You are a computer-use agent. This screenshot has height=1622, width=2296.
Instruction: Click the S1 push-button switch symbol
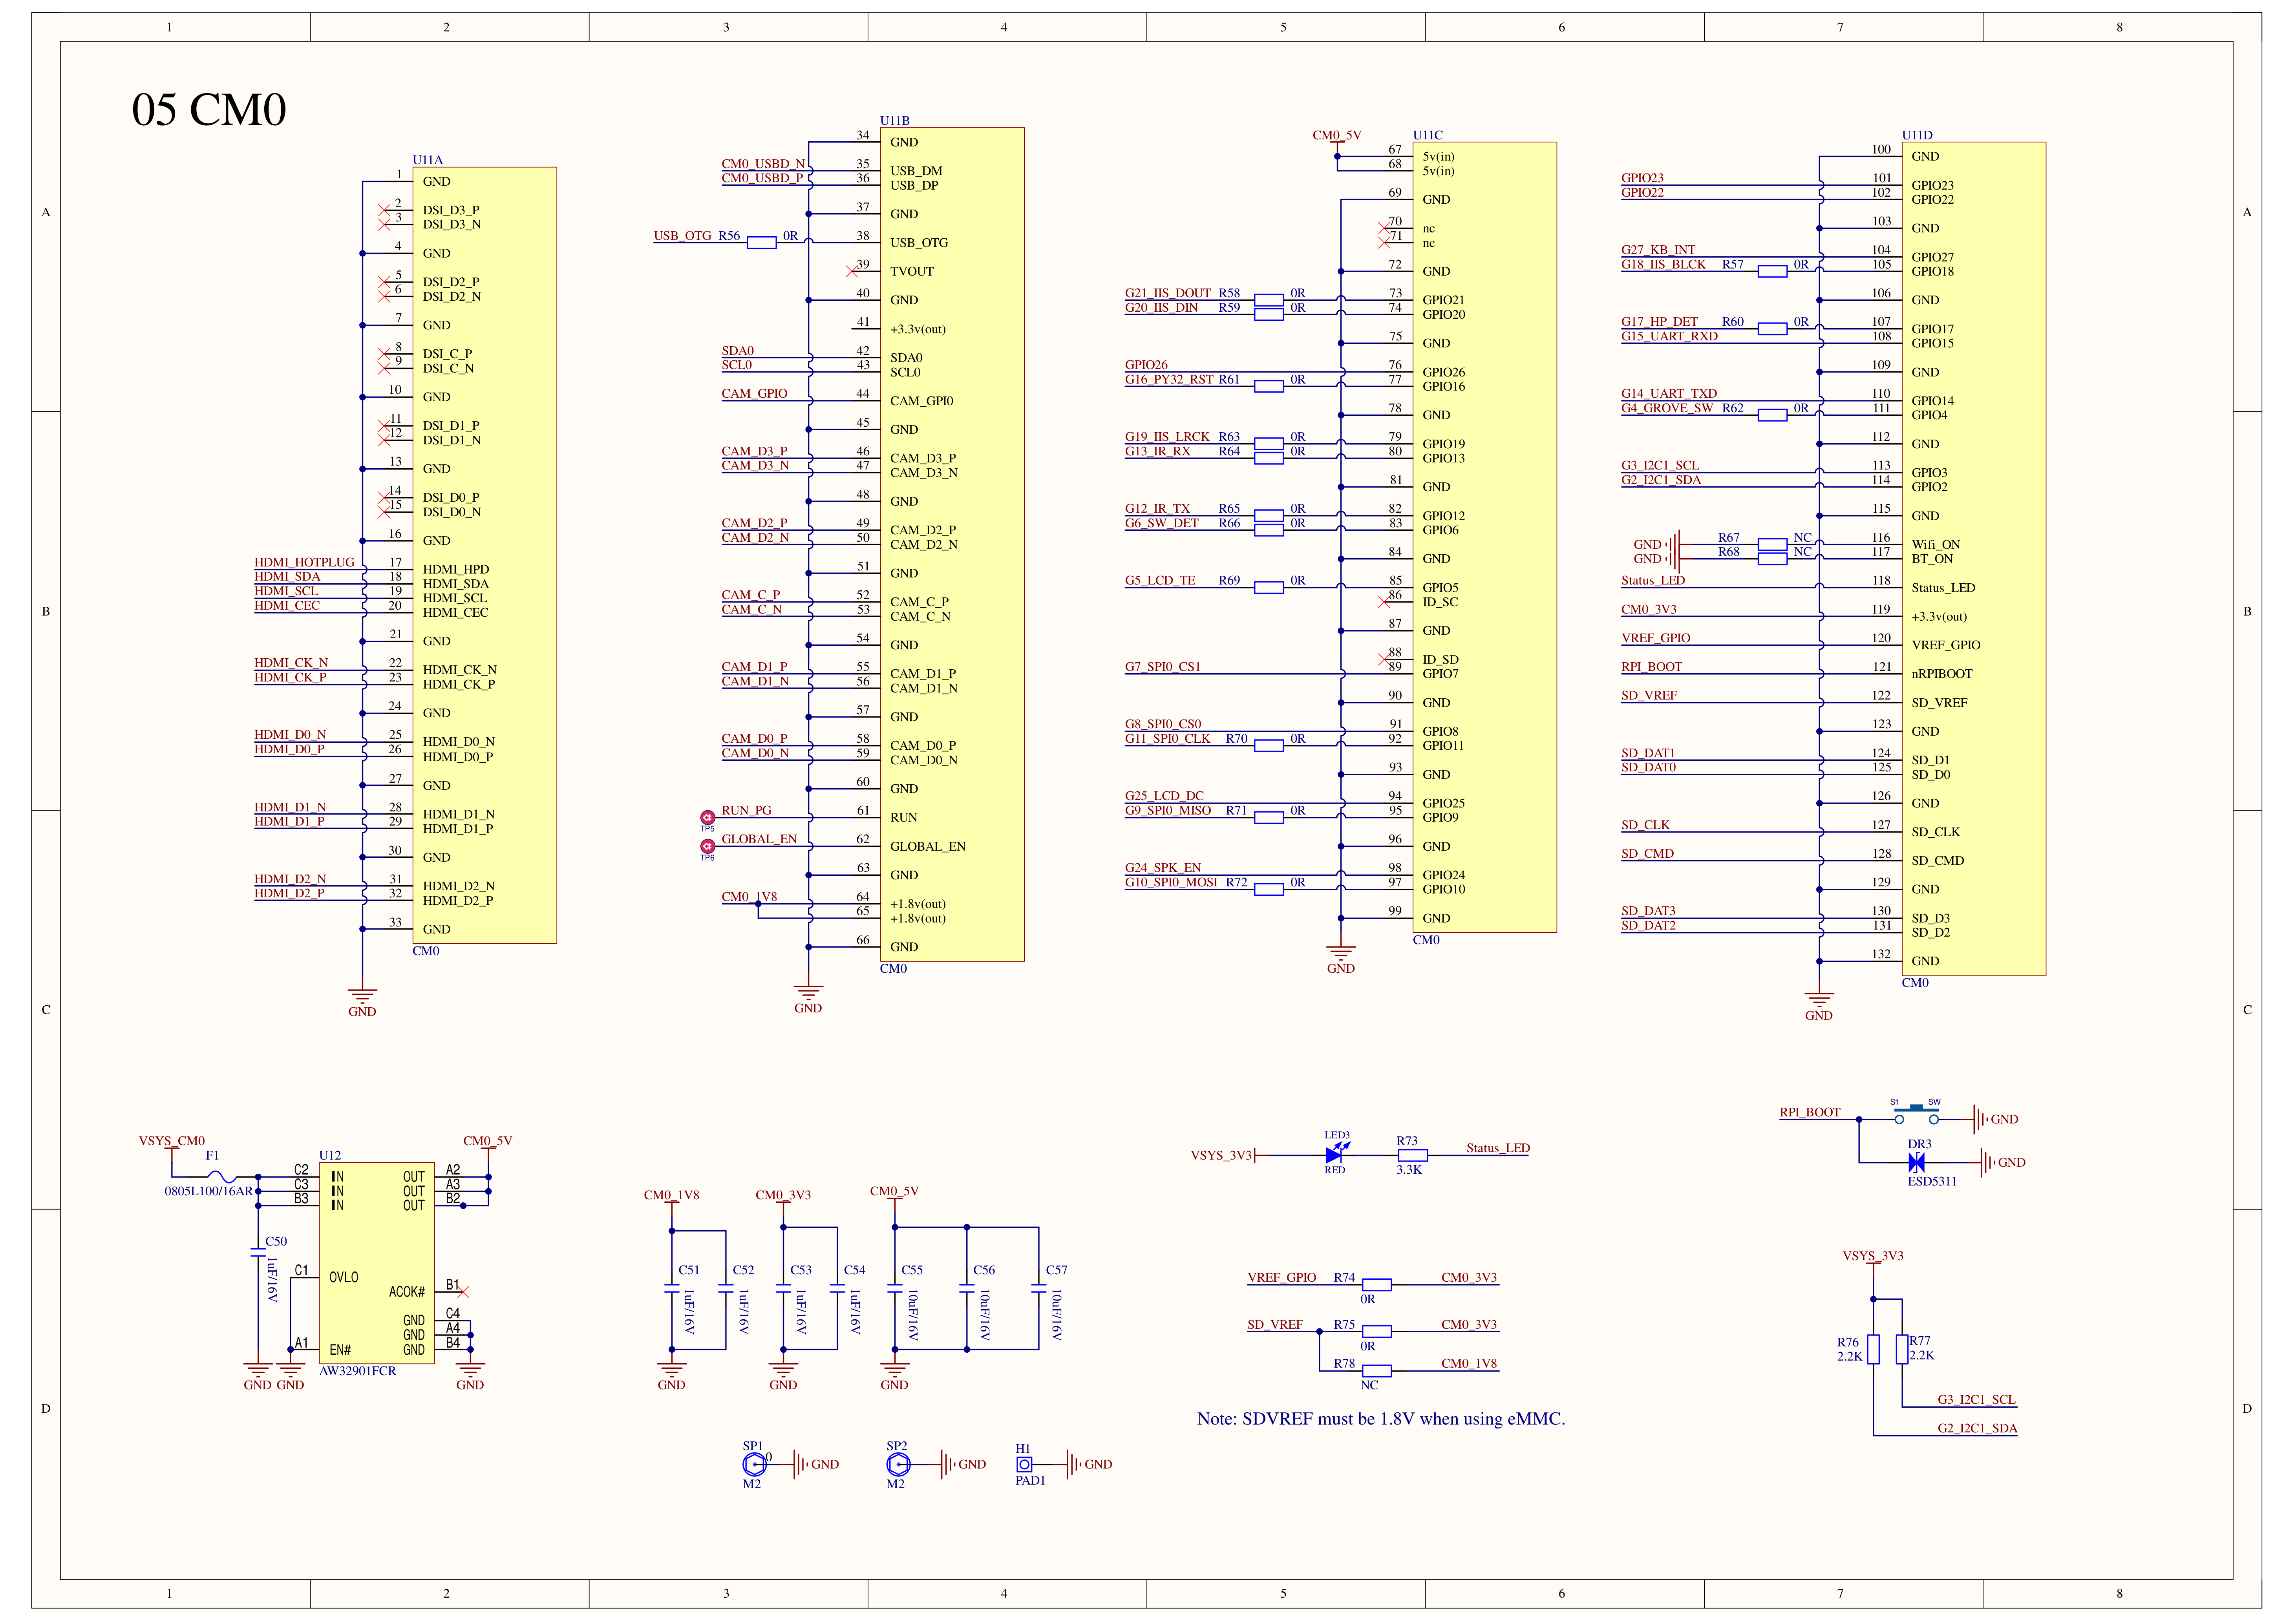(x=1916, y=1115)
